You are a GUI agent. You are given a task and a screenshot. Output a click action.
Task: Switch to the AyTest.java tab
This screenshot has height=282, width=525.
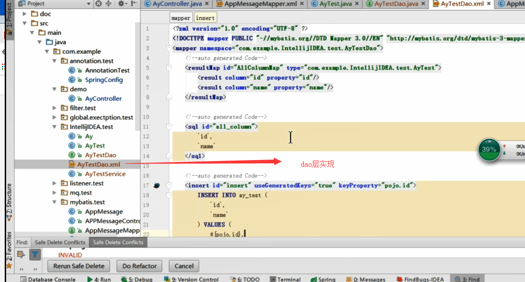click(335, 4)
